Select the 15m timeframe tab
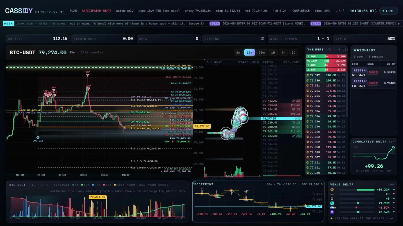Image resolution: width=403 pixels, height=226 pixels. 250,52
